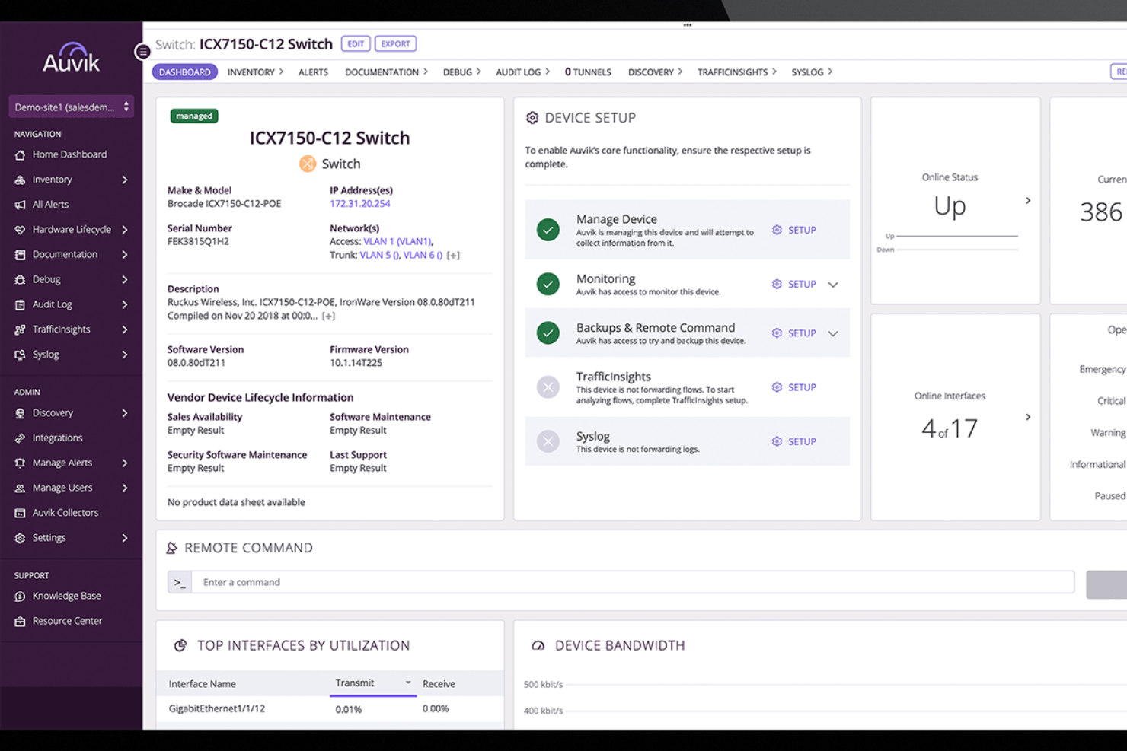
Task: Switch to the Inventory tab
Action: pyautogui.click(x=251, y=72)
